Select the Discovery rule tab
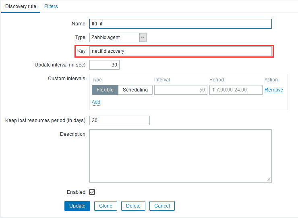298x218 pixels. (x=21, y=6)
